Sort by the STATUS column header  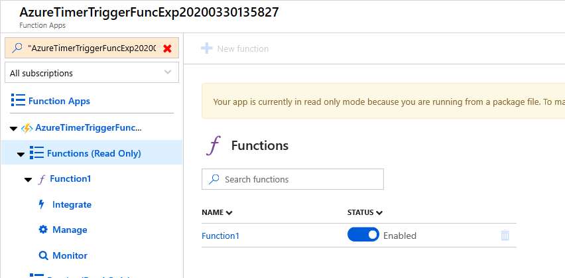[365, 212]
